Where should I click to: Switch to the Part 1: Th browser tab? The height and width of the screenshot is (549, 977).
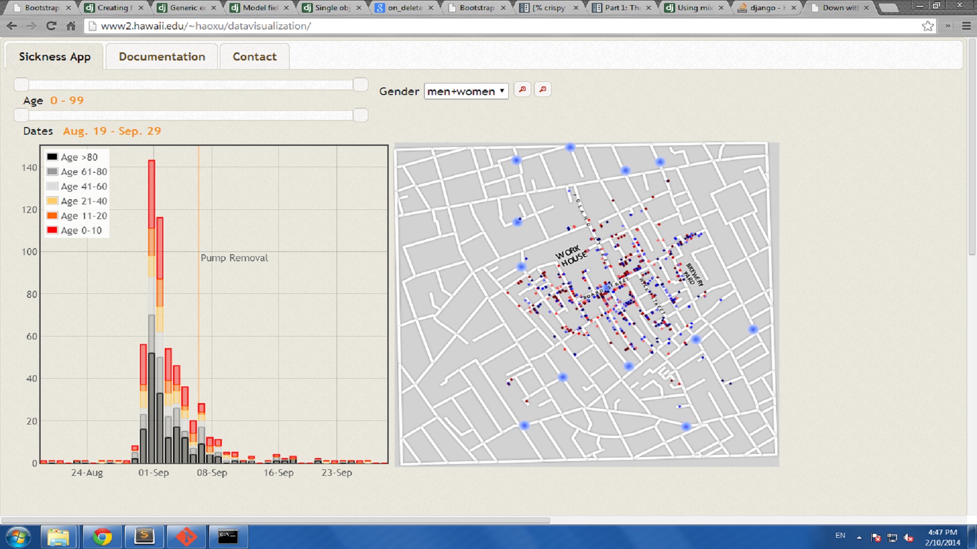[622, 8]
